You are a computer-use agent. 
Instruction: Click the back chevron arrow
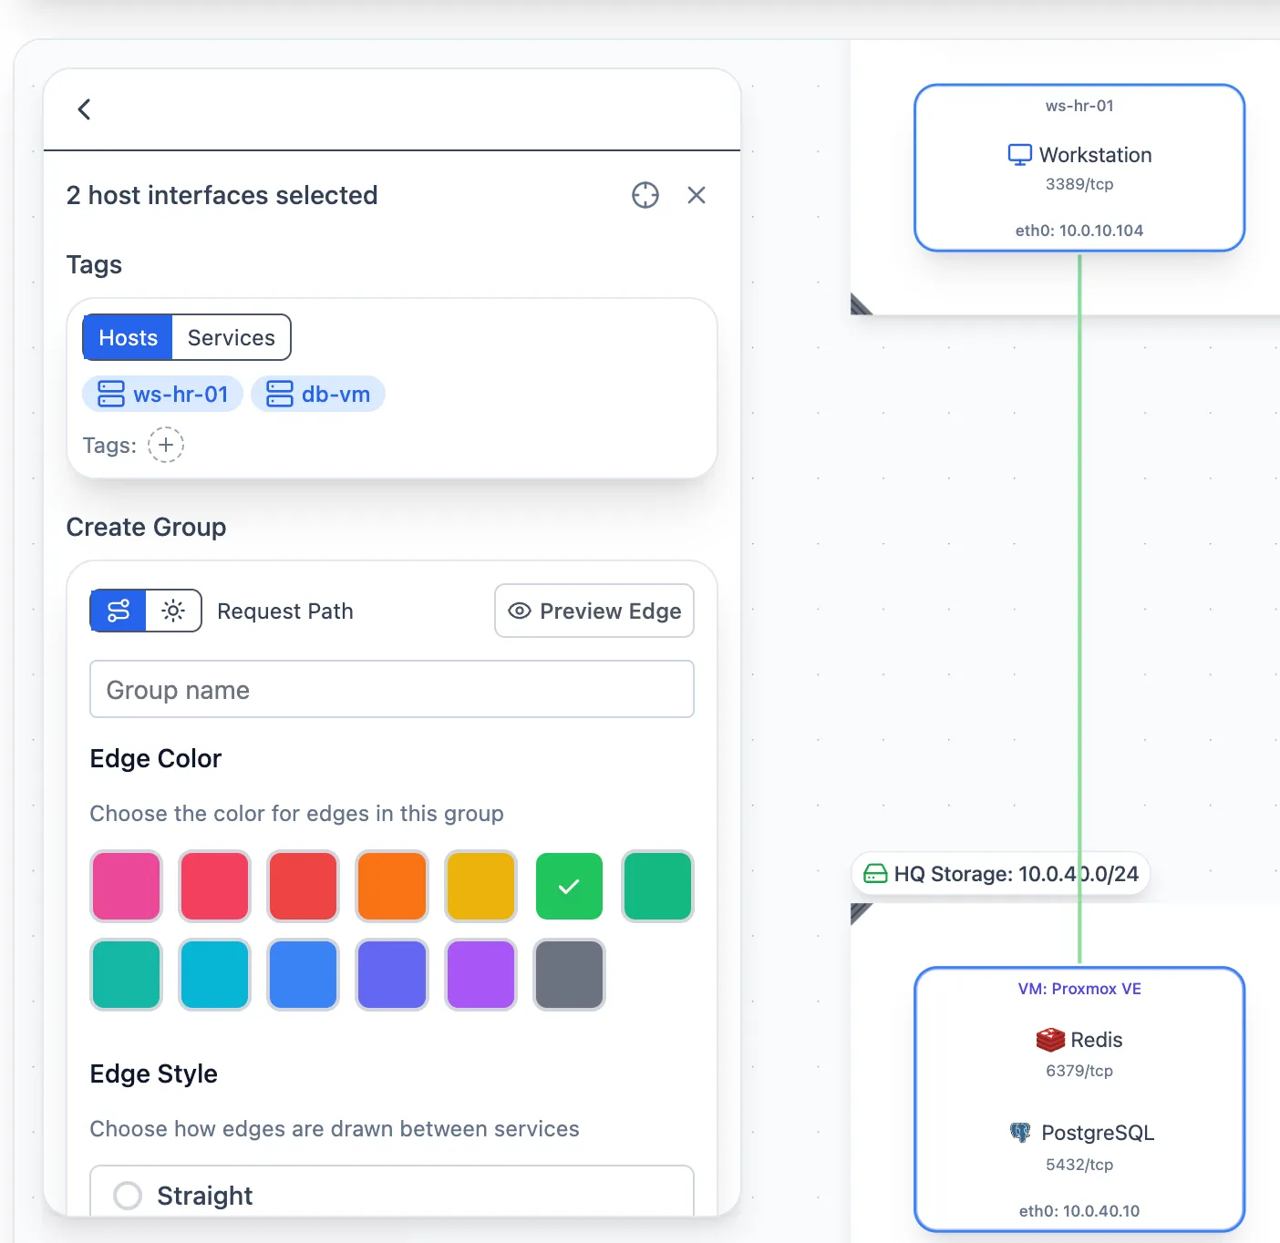click(84, 109)
